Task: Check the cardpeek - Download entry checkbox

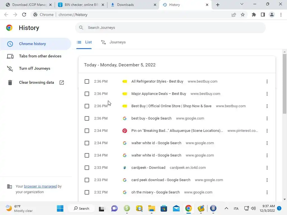Action: coord(87,168)
